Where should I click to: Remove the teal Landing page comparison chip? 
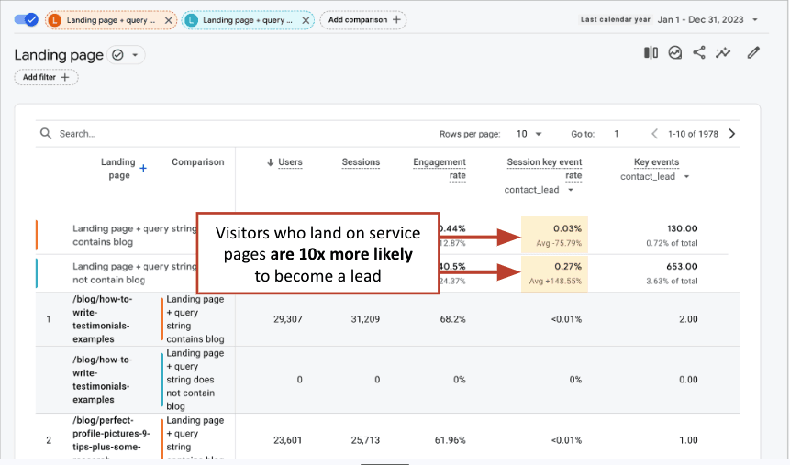[x=306, y=19]
